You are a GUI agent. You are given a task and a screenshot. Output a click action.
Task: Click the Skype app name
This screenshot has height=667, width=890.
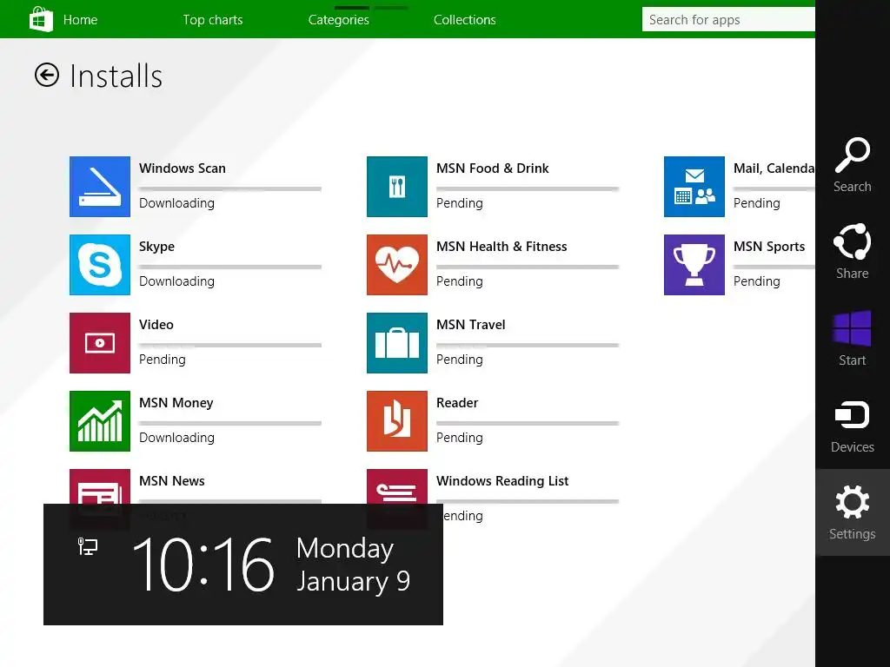(156, 247)
